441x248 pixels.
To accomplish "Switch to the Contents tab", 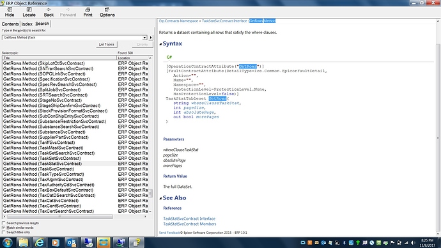I will [x=10, y=24].
